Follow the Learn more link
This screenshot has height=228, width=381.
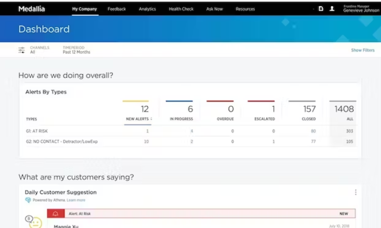[76, 200]
